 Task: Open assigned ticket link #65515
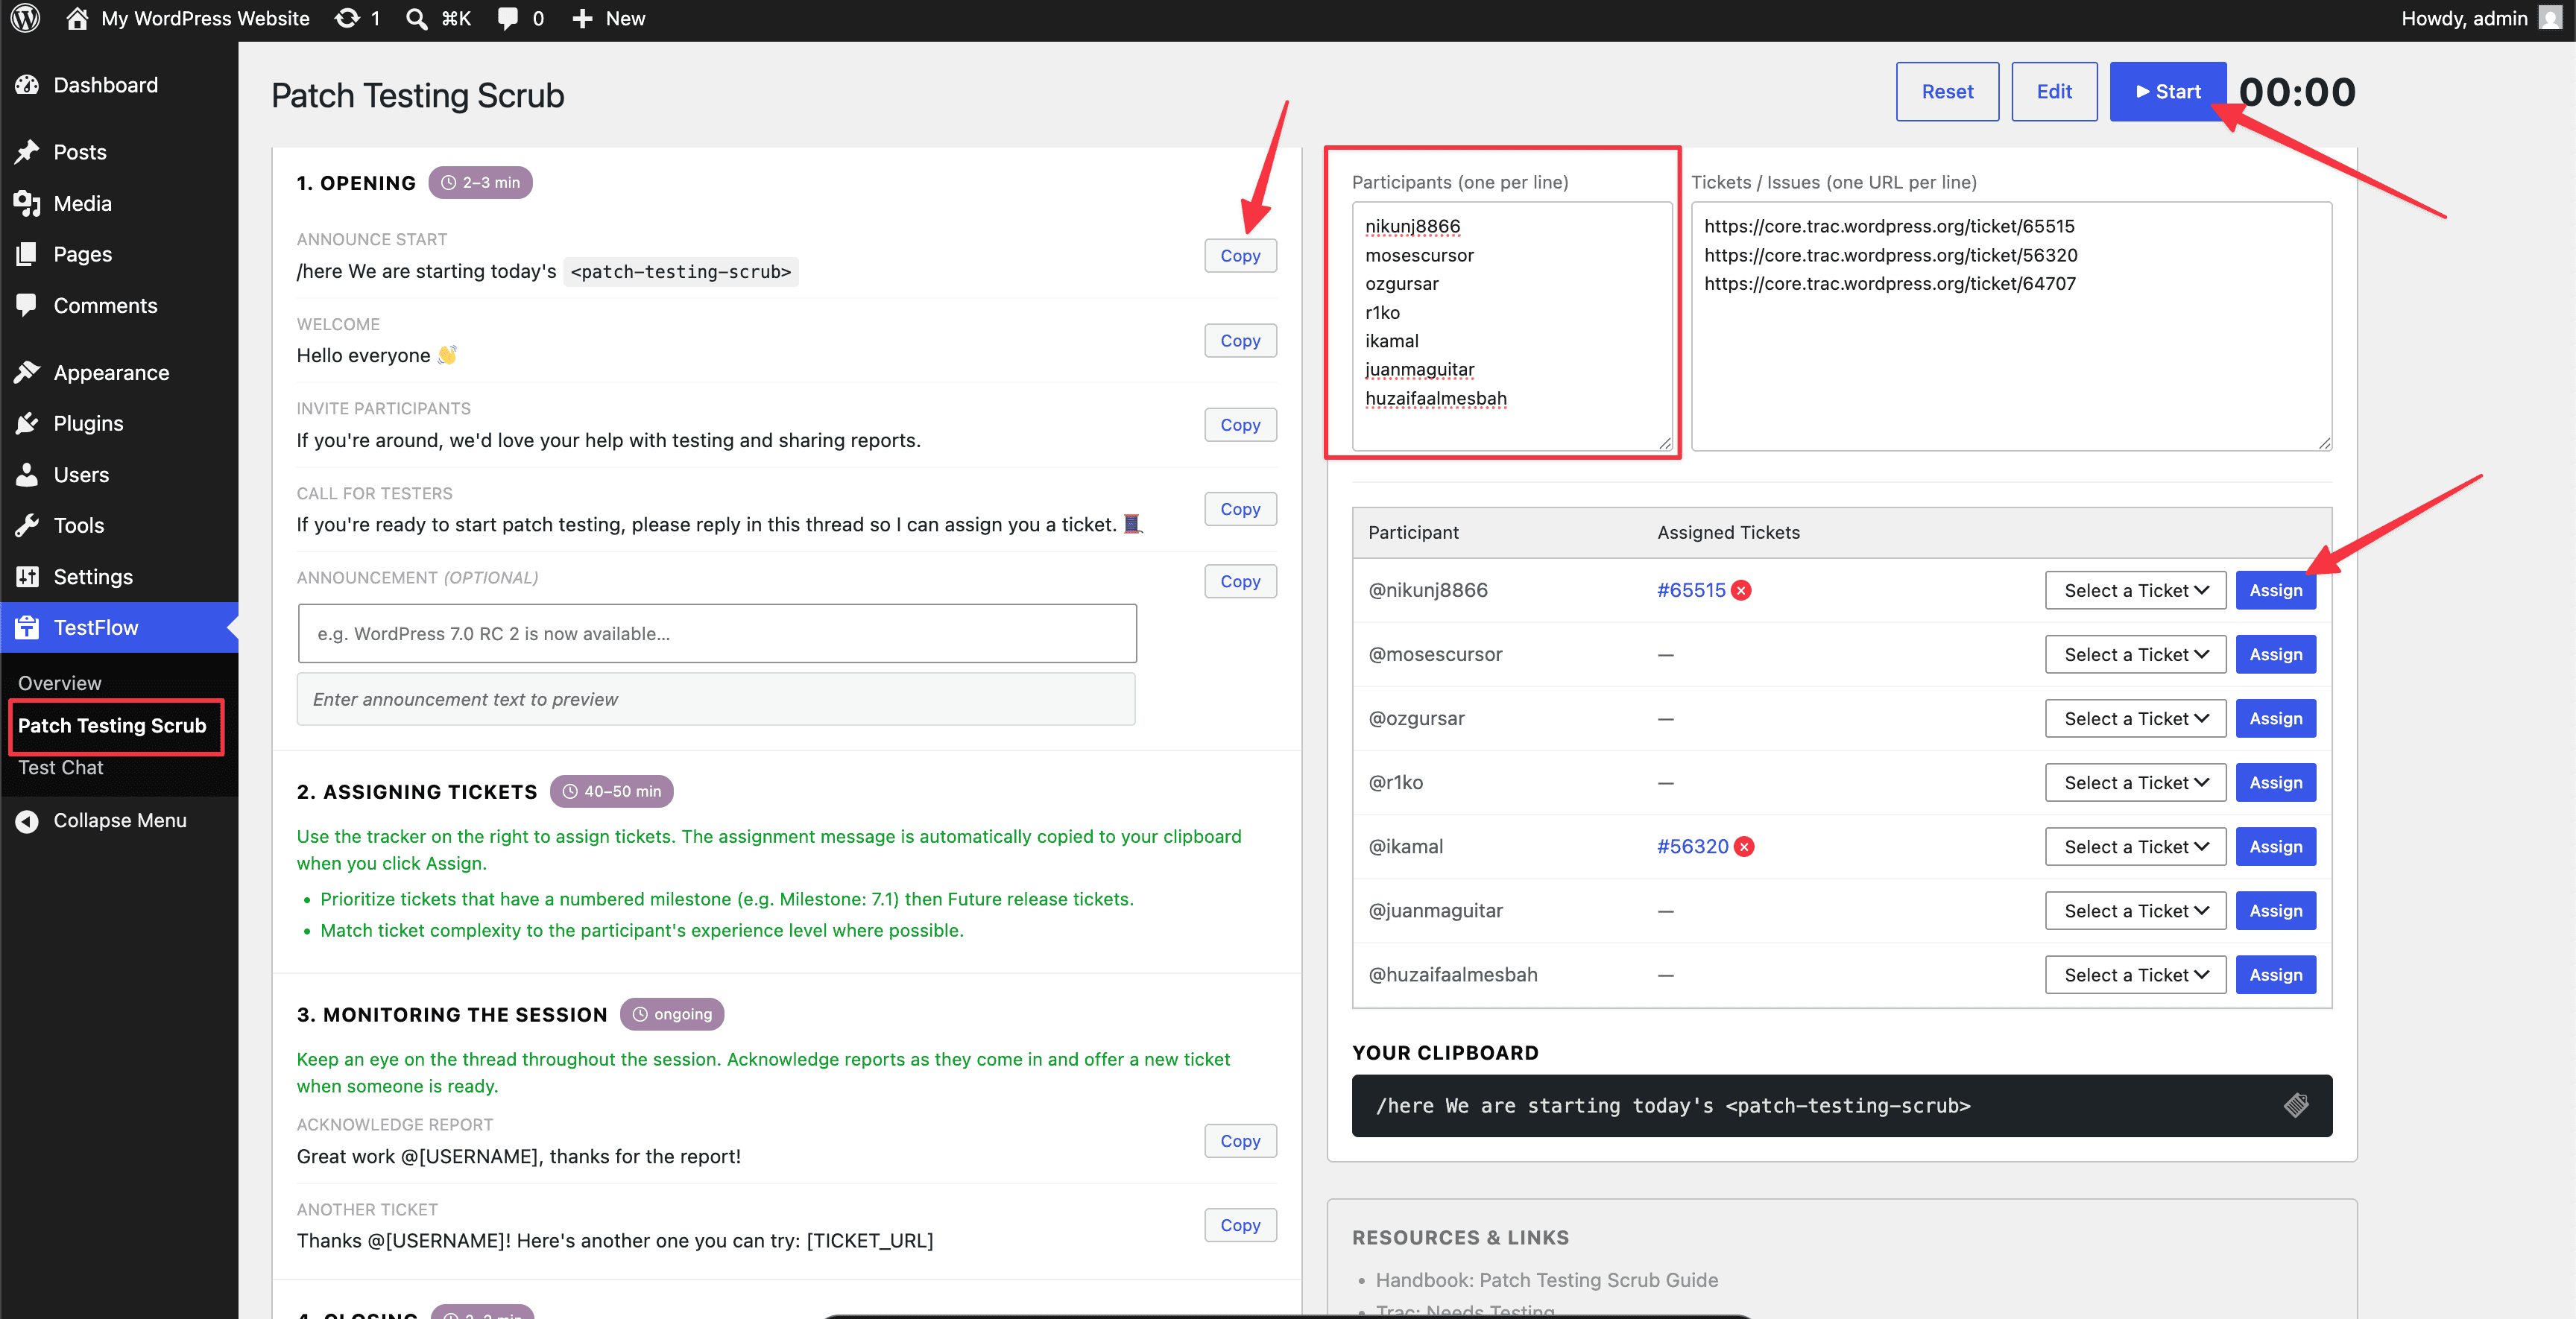(x=1691, y=590)
